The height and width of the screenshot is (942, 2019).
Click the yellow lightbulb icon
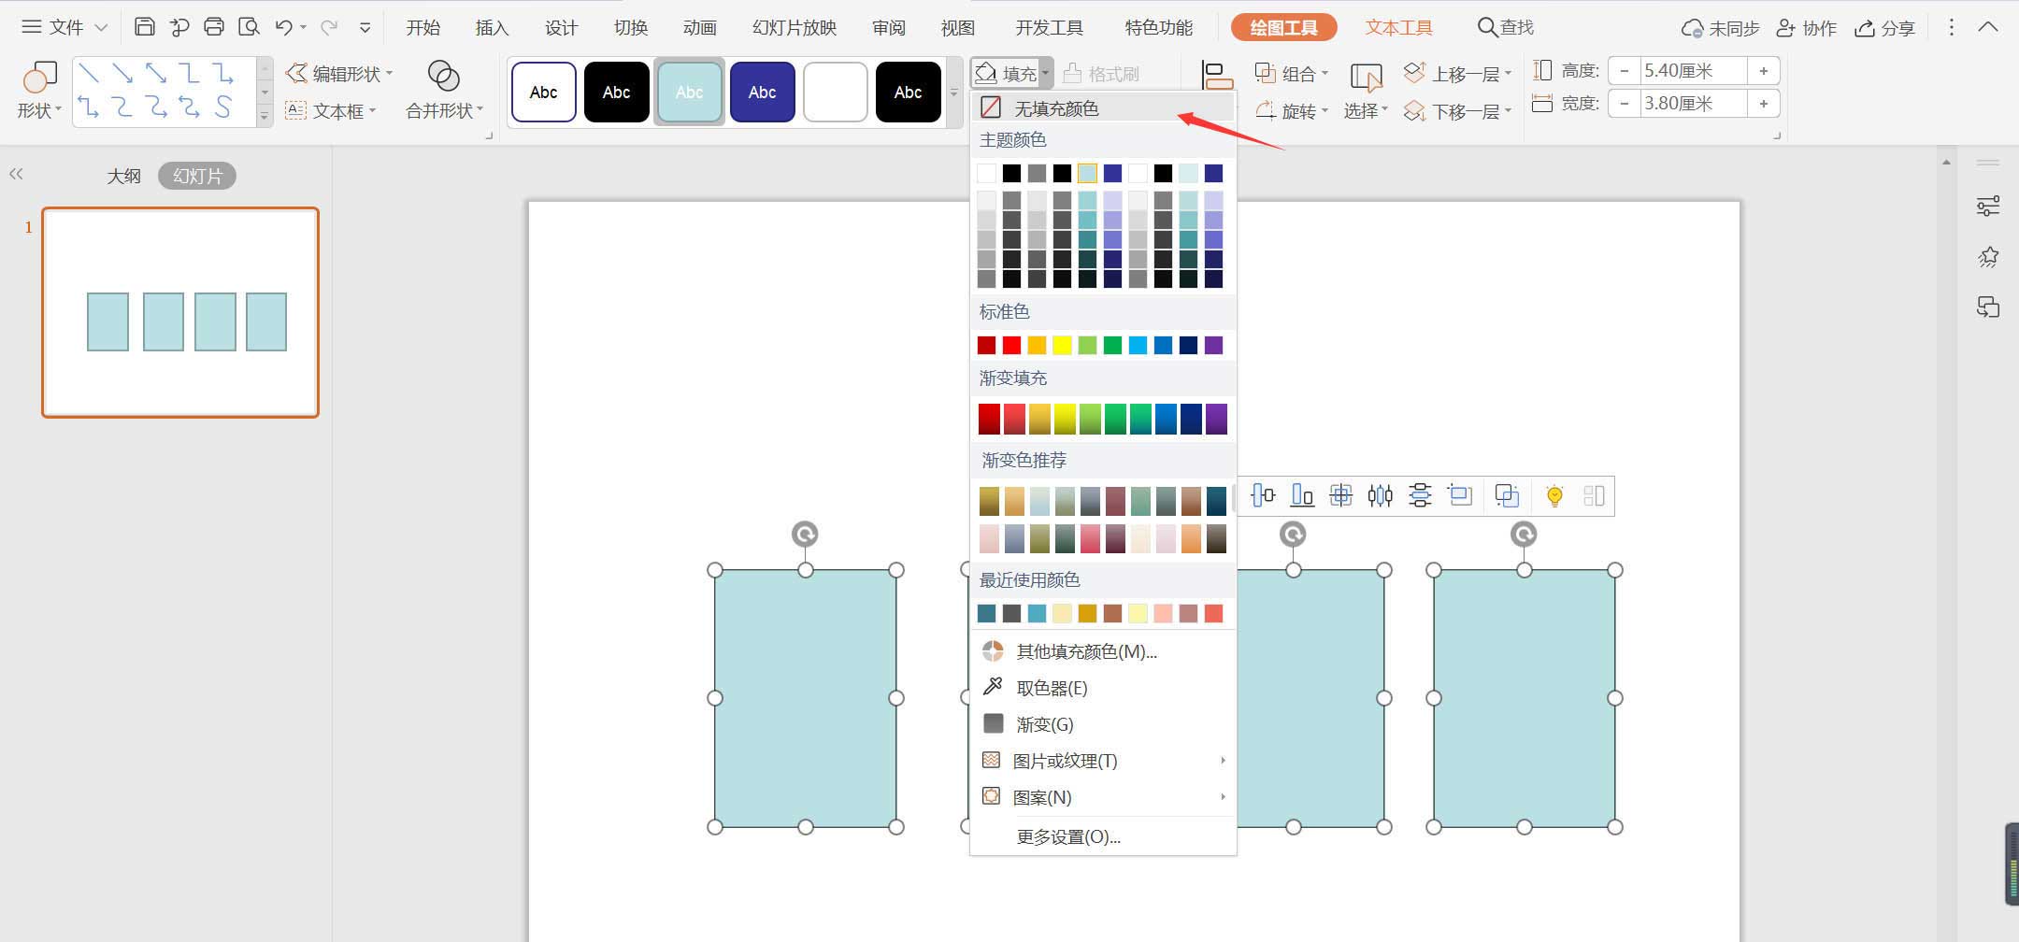pos(1554,495)
